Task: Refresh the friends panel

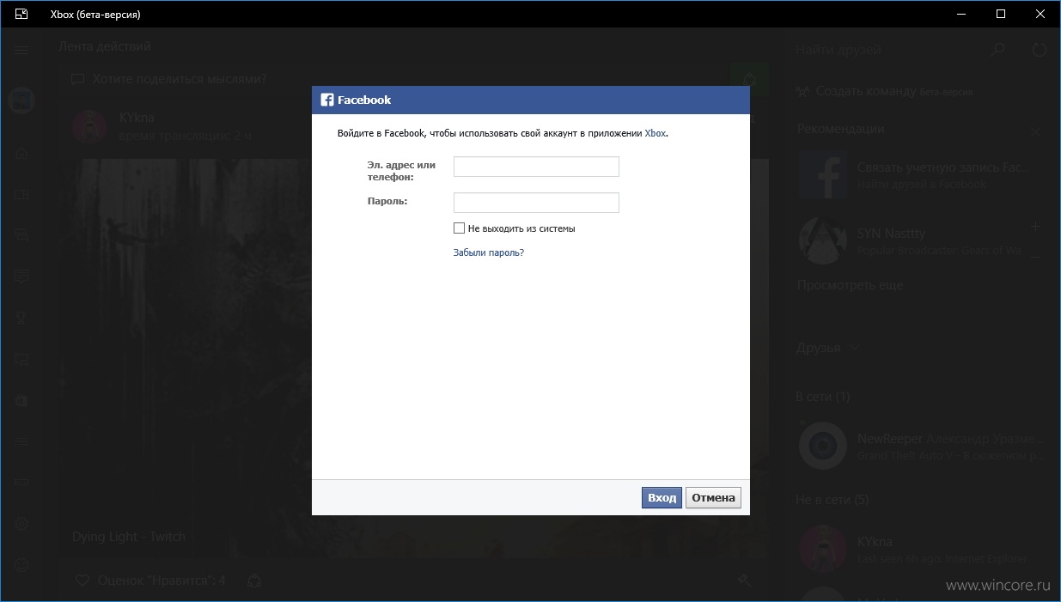Action: [x=1040, y=50]
